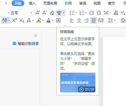Viewport: 126px width, 106px height.
Task: Close the navigation pane
Action: (x=36, y=36)
